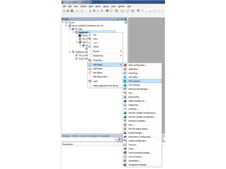Choose Edit Object With in context menu
Viewport: 226px width, 169px height.
(105, 77)
